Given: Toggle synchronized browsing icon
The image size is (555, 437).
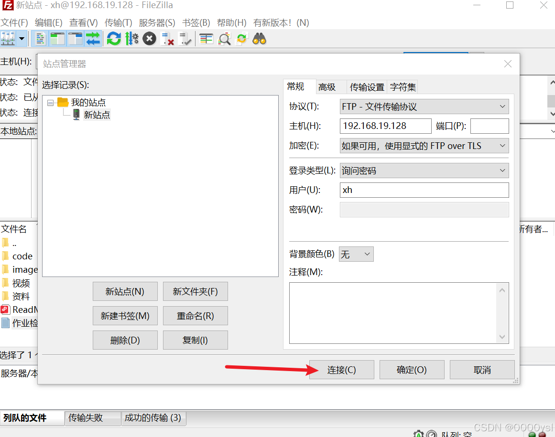Looking at the screenshot, I should 242,39.
